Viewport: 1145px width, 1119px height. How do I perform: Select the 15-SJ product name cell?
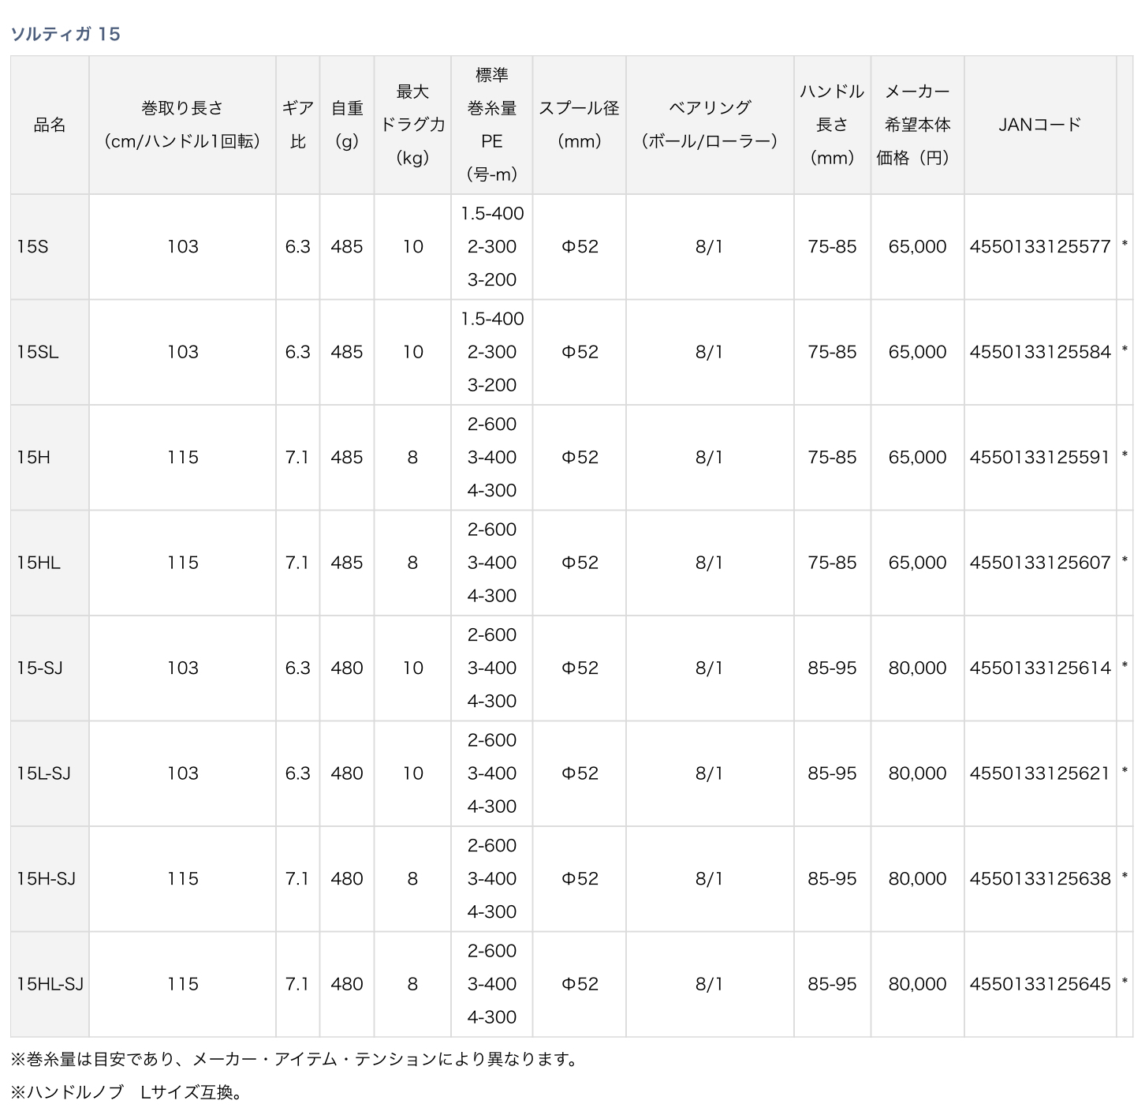coord(40,668)
